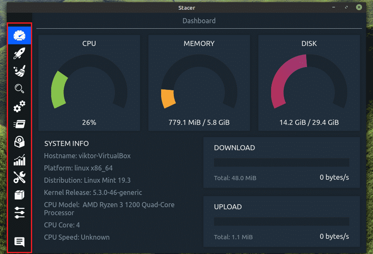Select the Uninstaller disc box icon
373x254 pixels.
[x=19, y=142]
